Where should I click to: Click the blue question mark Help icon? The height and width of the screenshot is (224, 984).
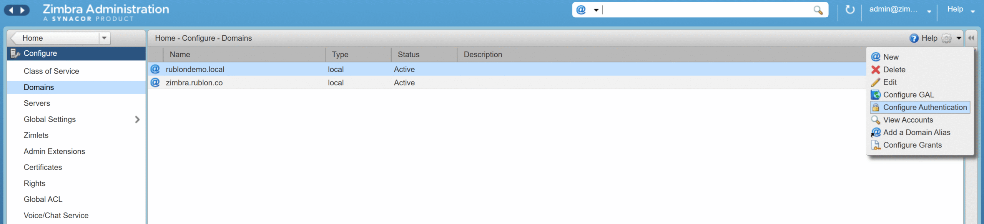tap(914, 38)
